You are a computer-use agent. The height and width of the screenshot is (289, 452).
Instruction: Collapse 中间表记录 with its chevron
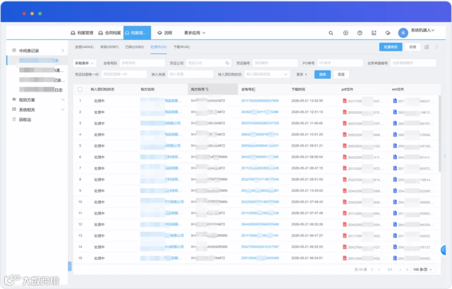(63, 51)
